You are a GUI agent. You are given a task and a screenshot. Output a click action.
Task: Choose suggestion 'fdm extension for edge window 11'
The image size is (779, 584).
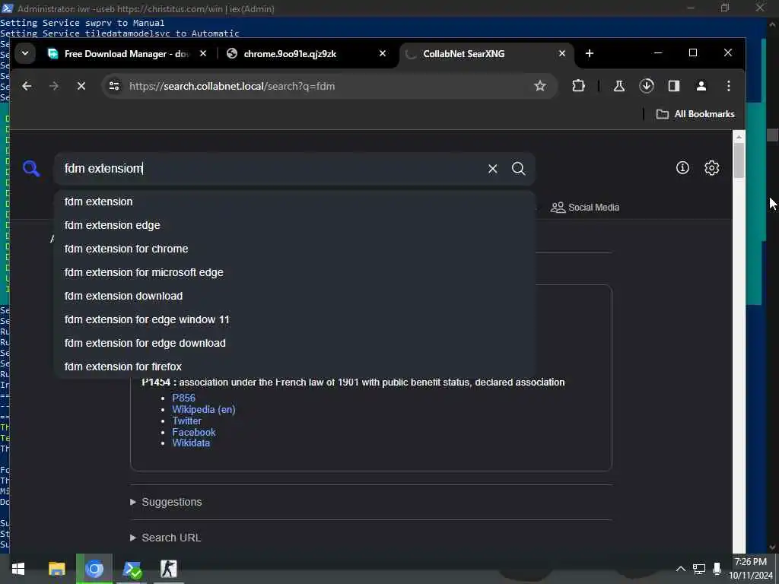pyautogui.click(x=294, y=319)
